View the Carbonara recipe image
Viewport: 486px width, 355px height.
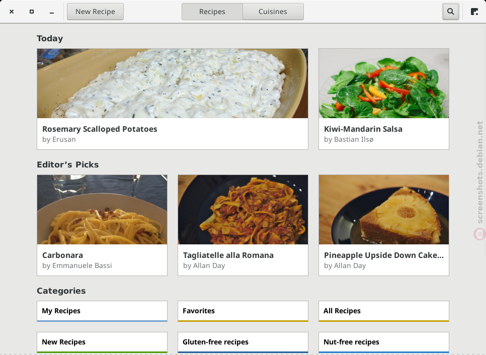(102, 210)
